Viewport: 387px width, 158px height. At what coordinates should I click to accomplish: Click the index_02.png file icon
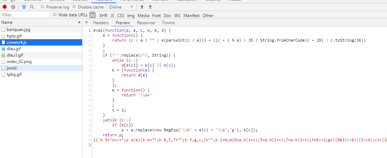(4, 62)
